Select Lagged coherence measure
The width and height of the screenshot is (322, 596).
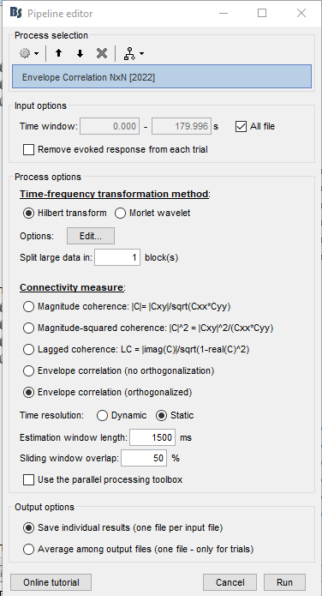pos(28,349)
